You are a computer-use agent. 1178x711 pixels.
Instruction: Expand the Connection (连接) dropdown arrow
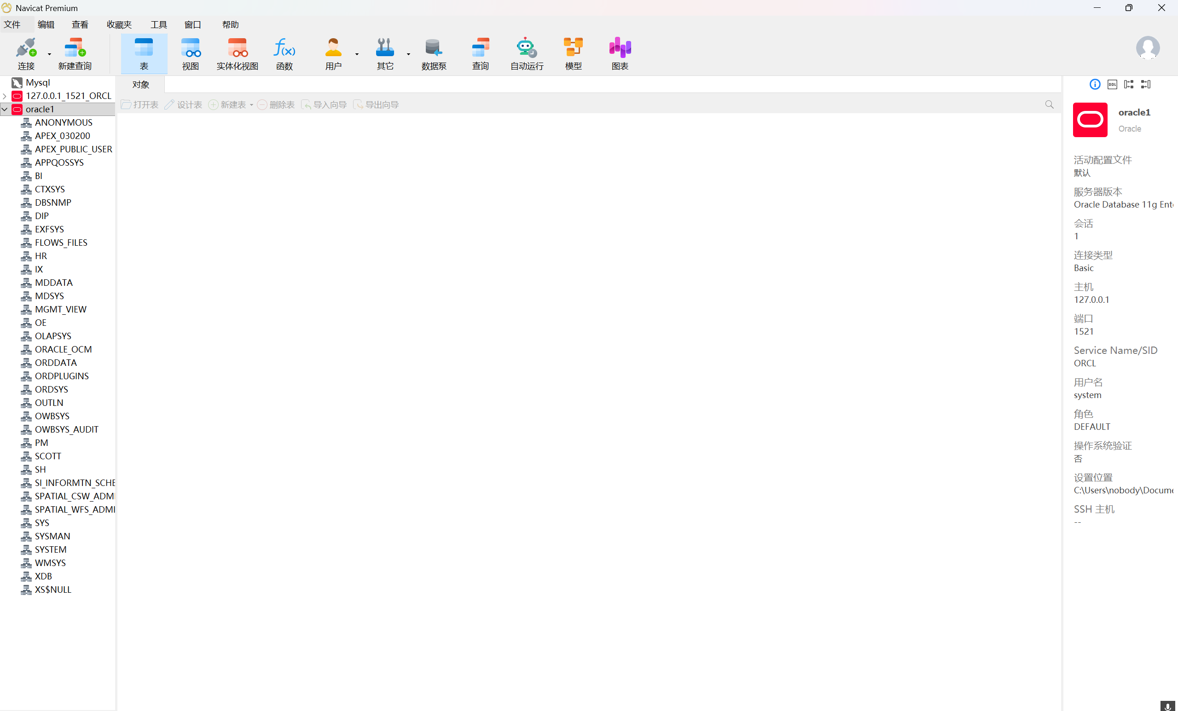pyautogui.click(x=49, y=54)
